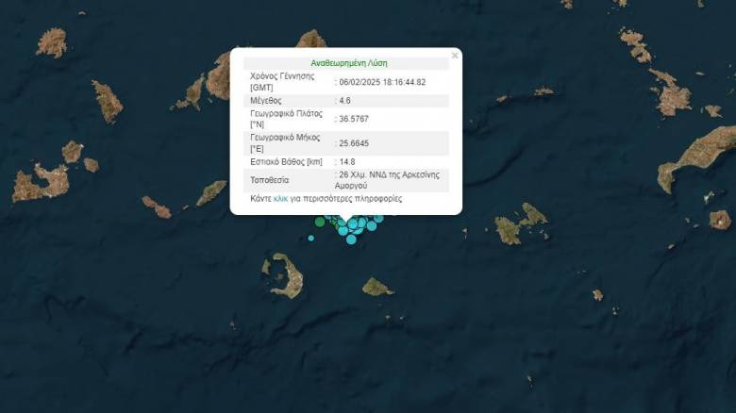Image resolution: width=736 pixels, height=413 pixels.
Task: Select the rightmost cyan earthquake marker
Action: 378,219
